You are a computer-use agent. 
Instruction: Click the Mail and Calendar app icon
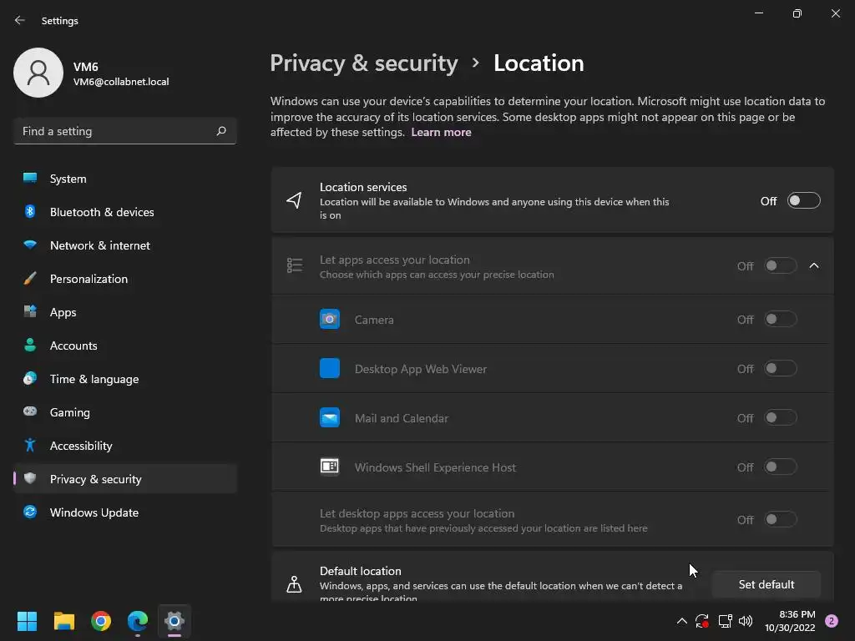(330, 418)
